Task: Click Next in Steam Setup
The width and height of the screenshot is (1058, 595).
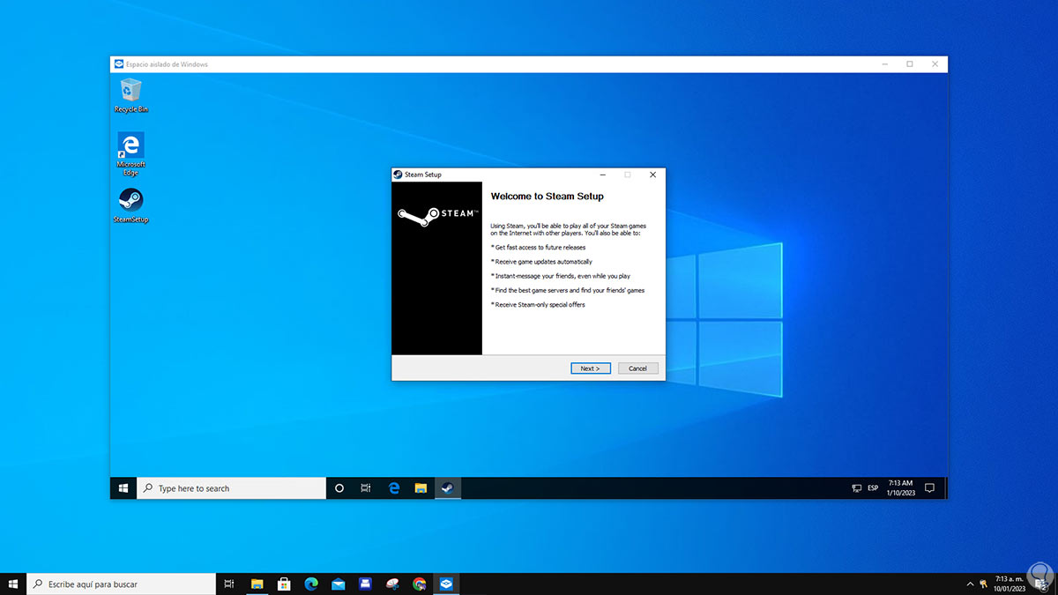Action: tap(591, 368)
